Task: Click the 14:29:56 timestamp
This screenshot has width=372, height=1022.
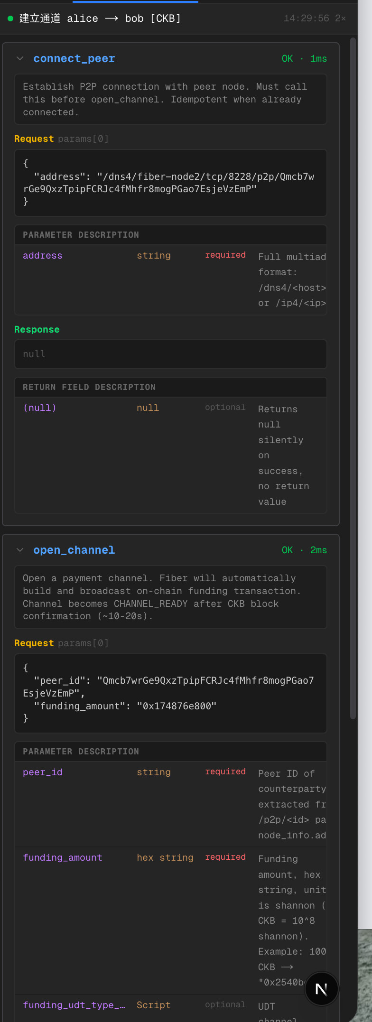Action: click(306, 19)
